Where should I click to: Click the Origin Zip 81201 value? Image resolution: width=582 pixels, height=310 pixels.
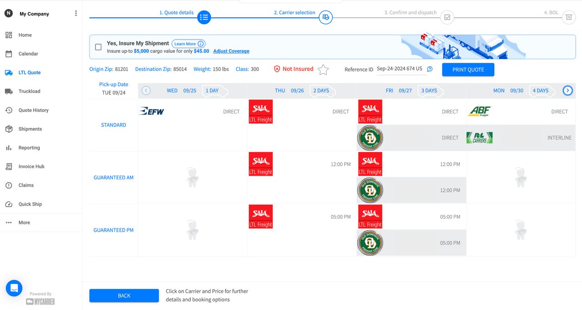click(121, 69)
